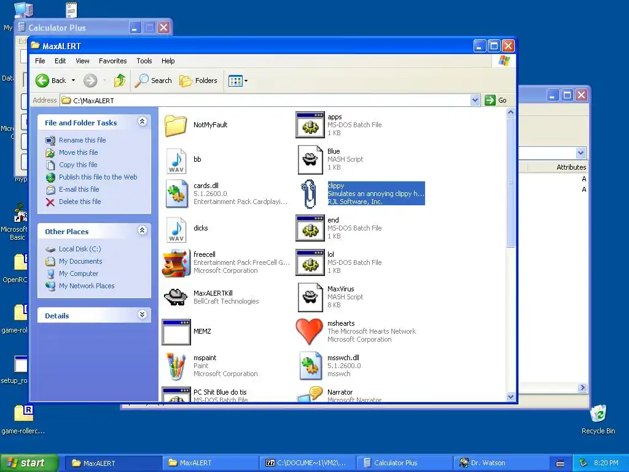
Task: Select the bb WAV file icon
Action: tap(176, 160)
